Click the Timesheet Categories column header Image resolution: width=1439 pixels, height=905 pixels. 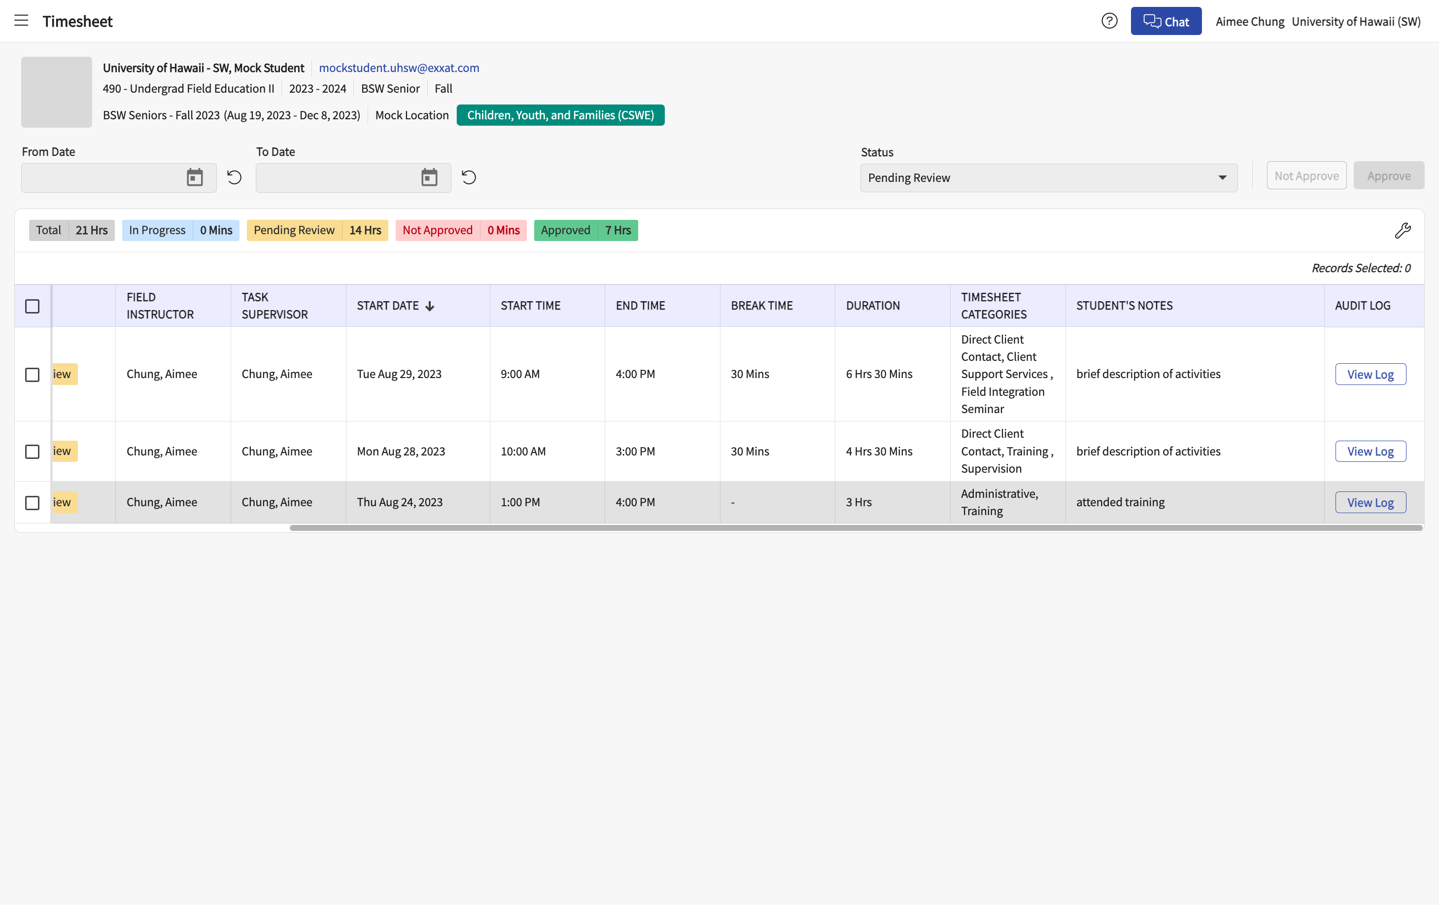click(1007, 306)
